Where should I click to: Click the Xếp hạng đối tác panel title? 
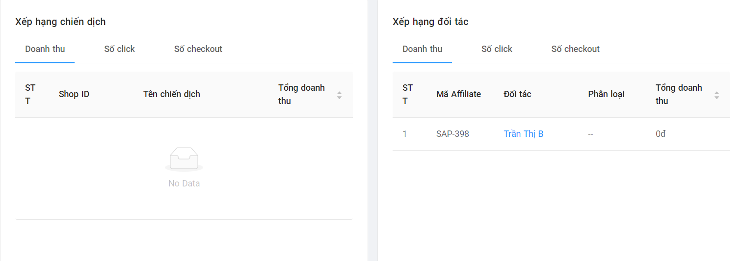point(430,22)
